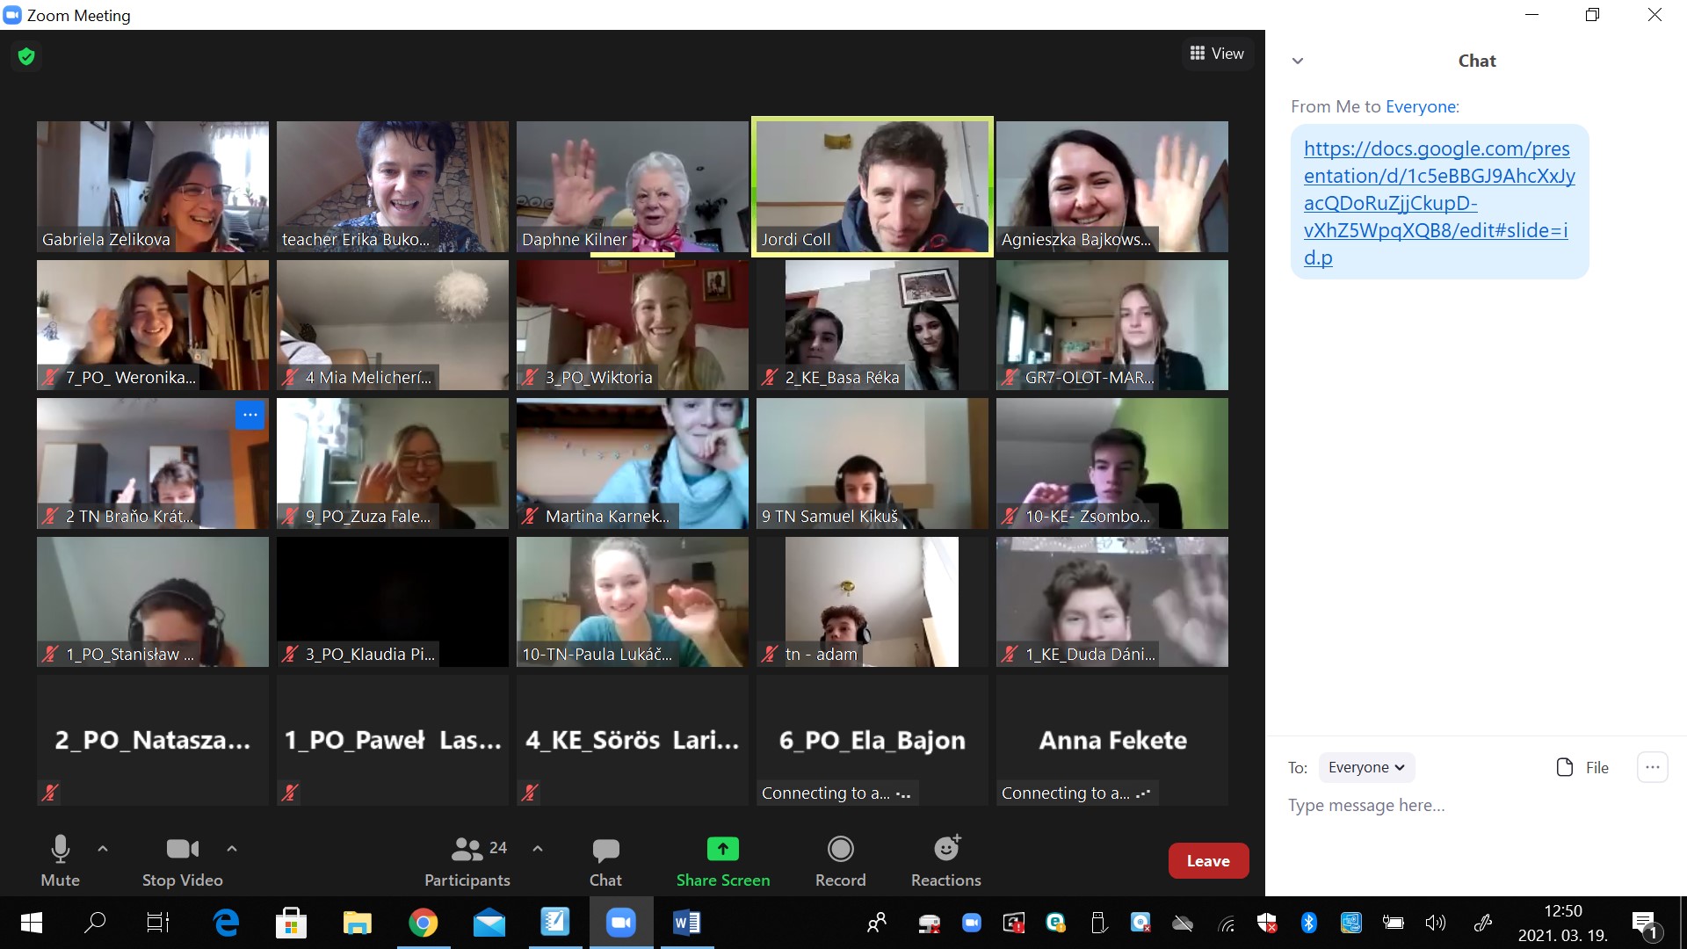This screenshot has width=1687, height=949.
Task: Click muted mic icon on 2_PO_Natasza tile
Action: pyautogui.click(x=50, y=793)
